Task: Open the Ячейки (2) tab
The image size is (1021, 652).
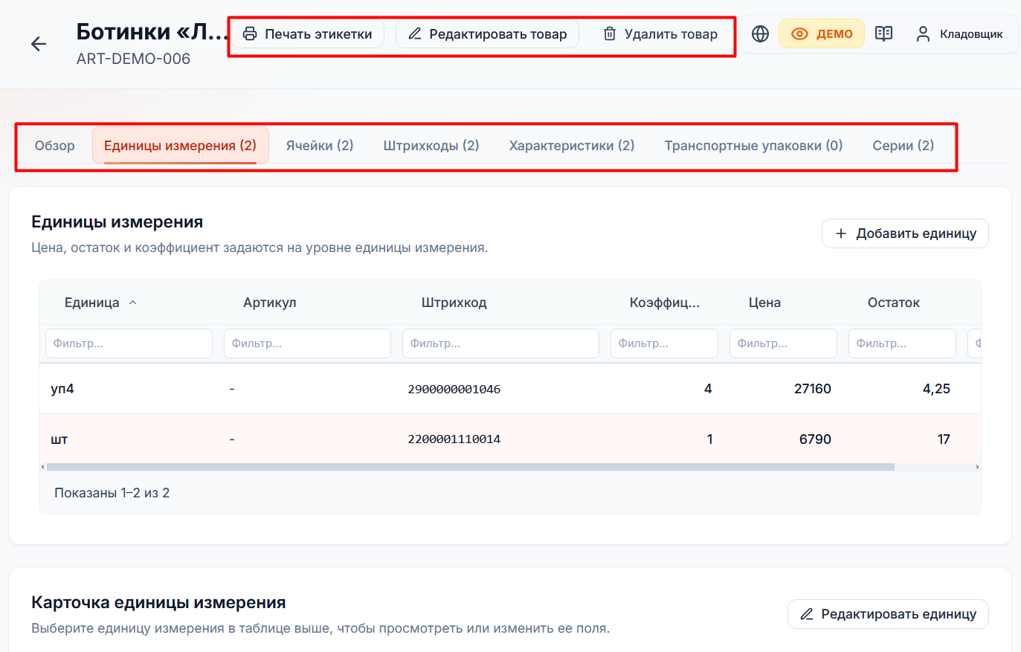Action: pyautogui.click(x=320, y=146)
